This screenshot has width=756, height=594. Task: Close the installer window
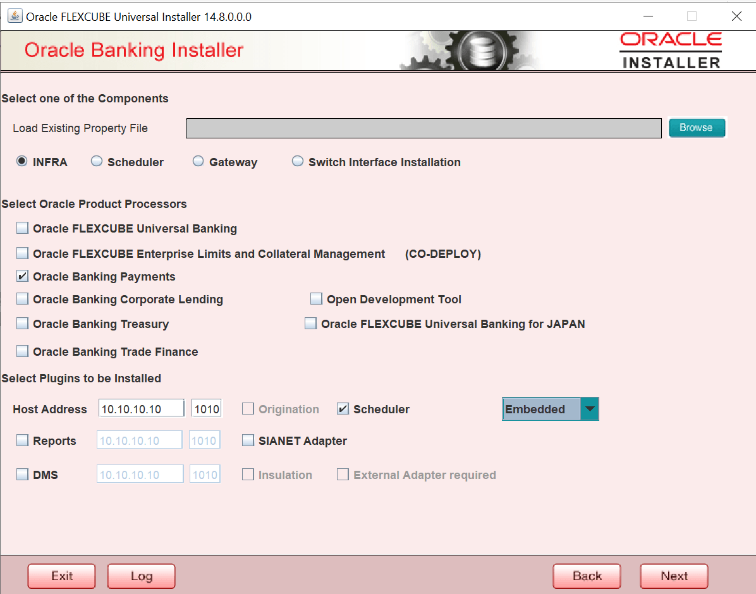tap(736, 16)
